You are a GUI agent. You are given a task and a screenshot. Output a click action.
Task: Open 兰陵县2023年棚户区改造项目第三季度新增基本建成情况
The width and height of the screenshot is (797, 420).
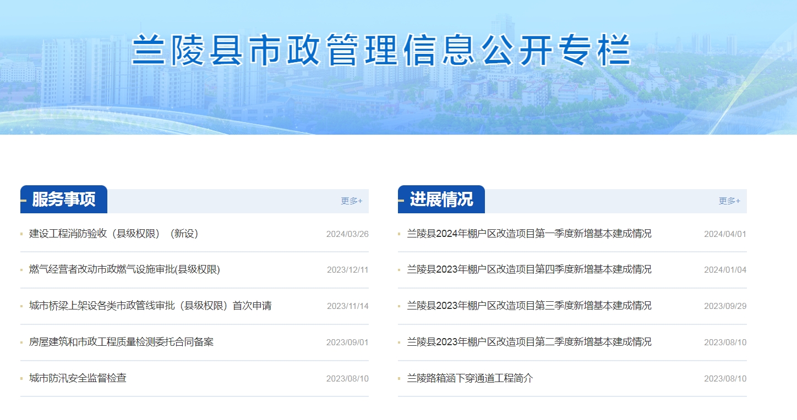529,306
